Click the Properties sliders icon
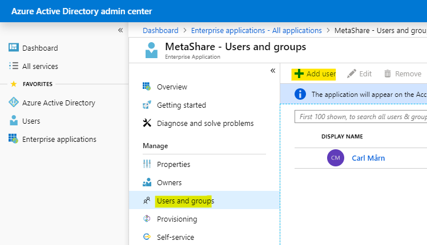 point(147,164)
